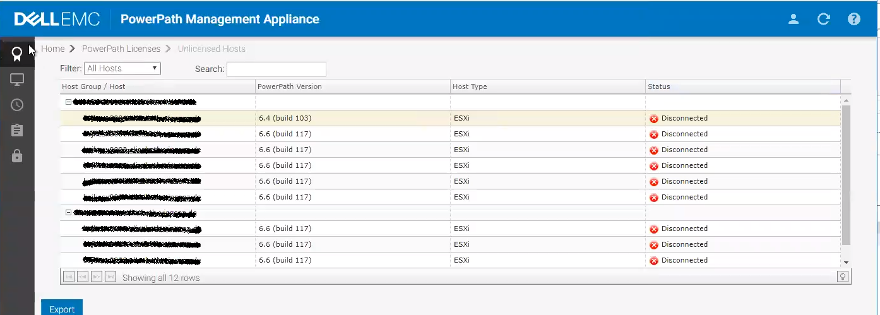Viewport: 880px width, 315px height.
Task: Click the refresh icon in header
Action: (823, 19)
